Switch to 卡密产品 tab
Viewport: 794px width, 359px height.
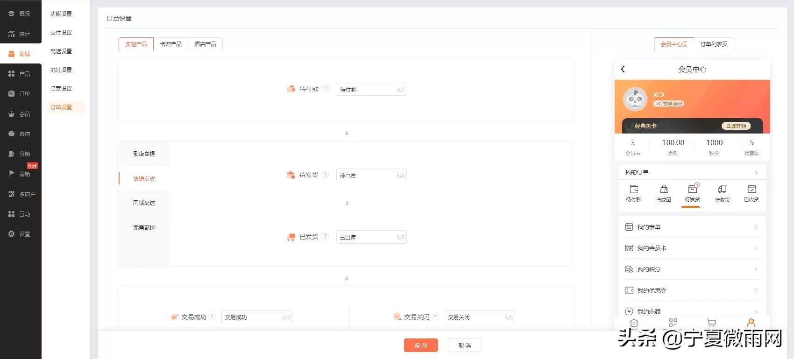170,44
